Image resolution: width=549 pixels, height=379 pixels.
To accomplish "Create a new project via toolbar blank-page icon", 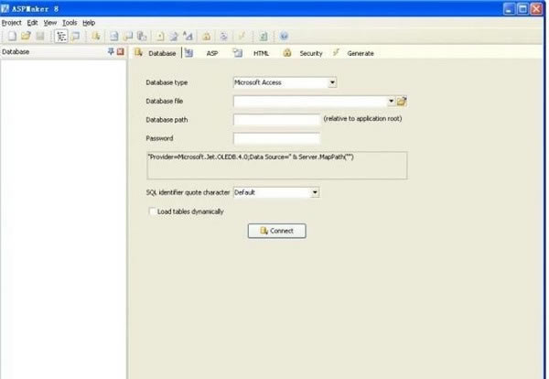I will [12, 36].
